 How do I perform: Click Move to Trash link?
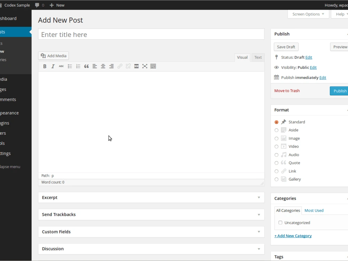click(x=287, y=90)
